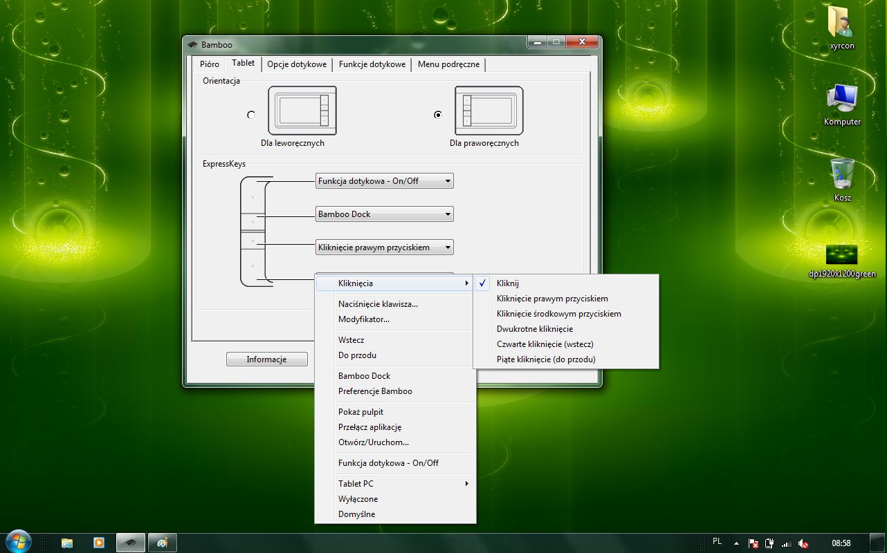Select the Dla leworęcznych orientation radio button

coord(251,115)
